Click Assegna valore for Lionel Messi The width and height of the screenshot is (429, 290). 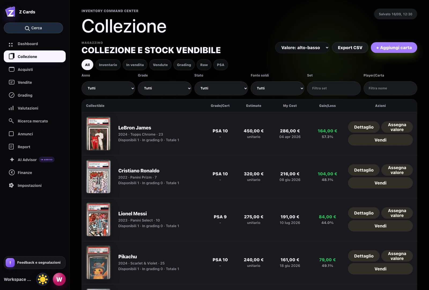[x=397, y=213]
